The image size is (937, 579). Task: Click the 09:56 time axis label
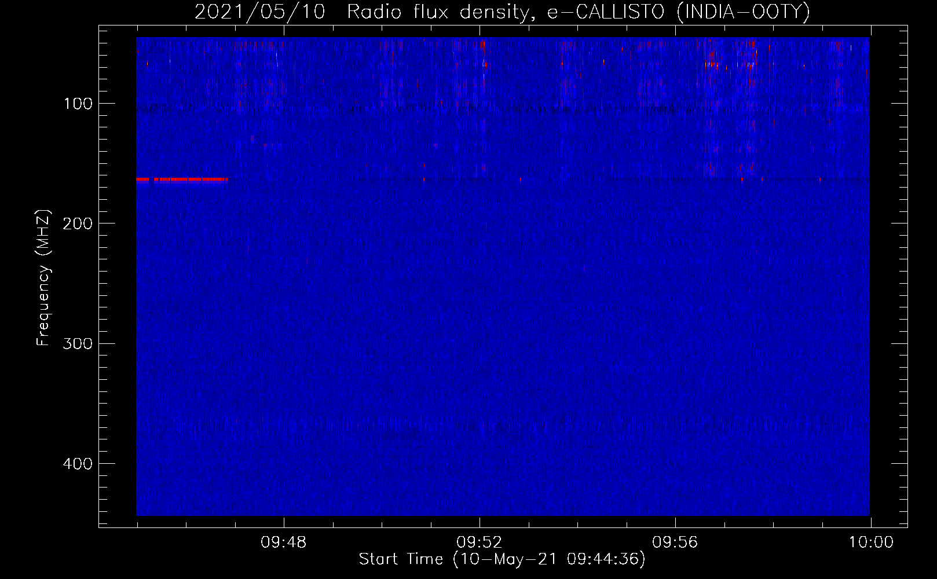(x=675, y=543)
